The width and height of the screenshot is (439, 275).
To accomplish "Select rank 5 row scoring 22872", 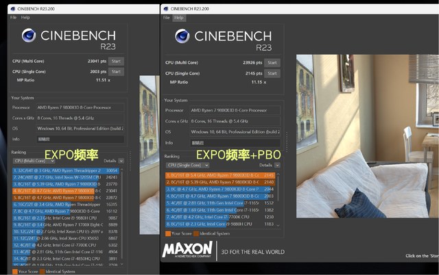I will 66,198.
